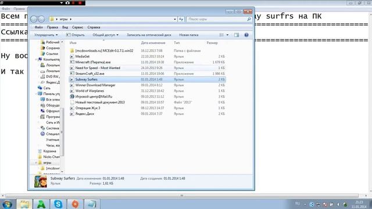Sort by Тип column header

177,43
